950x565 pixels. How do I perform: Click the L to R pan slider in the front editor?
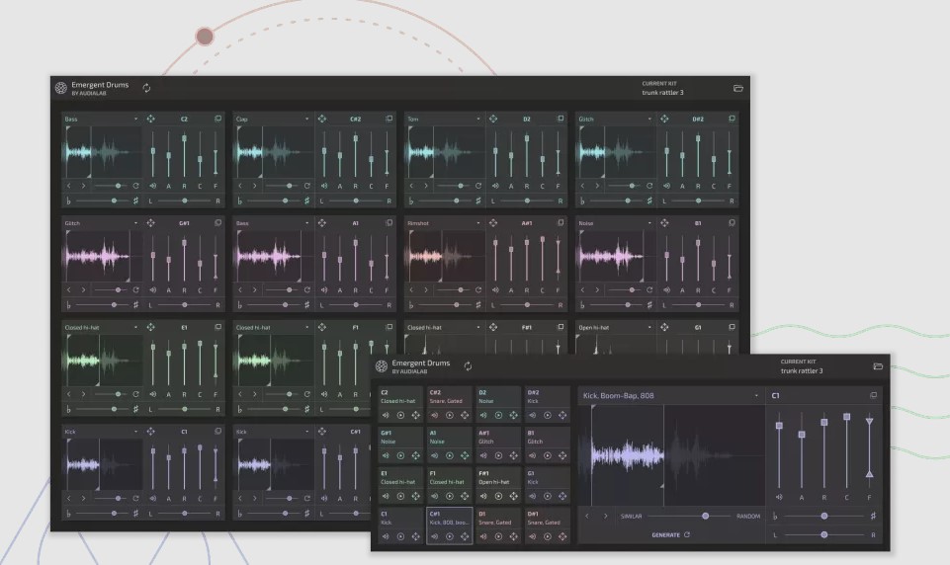pos(824,534)
